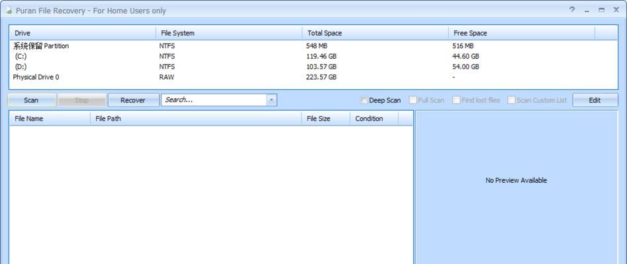Click the RAW file system cell
The height and width of the screenshot is (264, 627).
[x=167, y=77]
